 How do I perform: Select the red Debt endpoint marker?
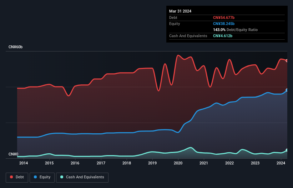(x=287, y=61)
